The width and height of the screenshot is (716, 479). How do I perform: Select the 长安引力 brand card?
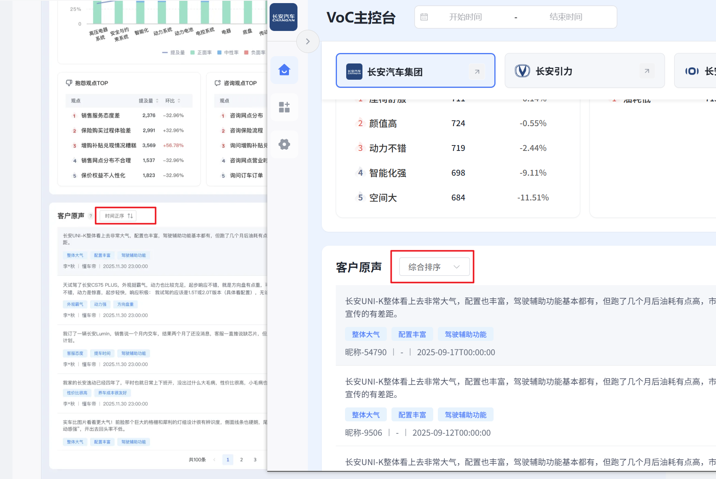point(584,71)
